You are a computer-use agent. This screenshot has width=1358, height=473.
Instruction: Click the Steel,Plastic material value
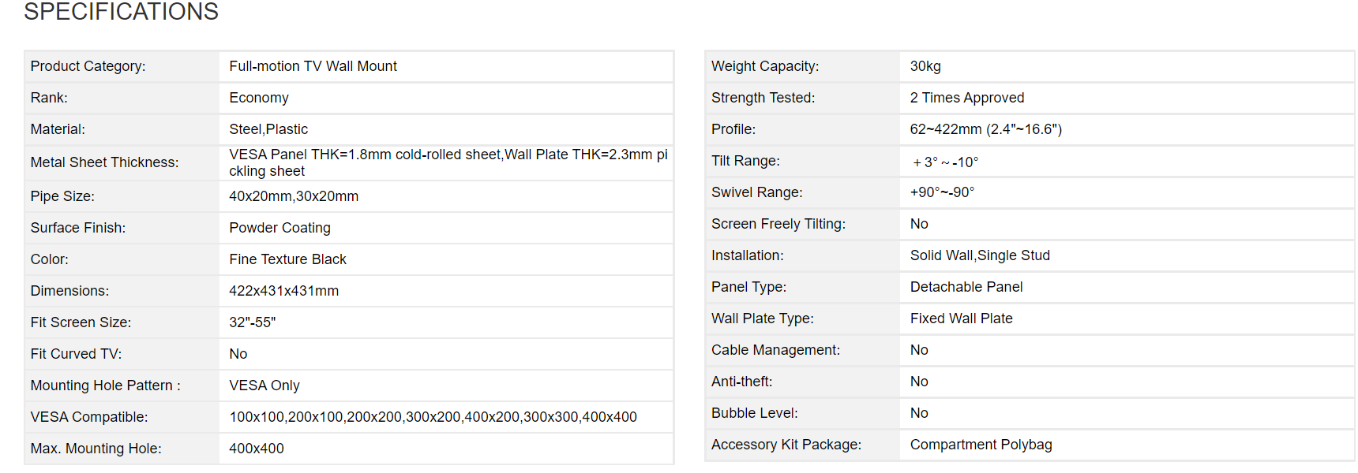[268, 129]
